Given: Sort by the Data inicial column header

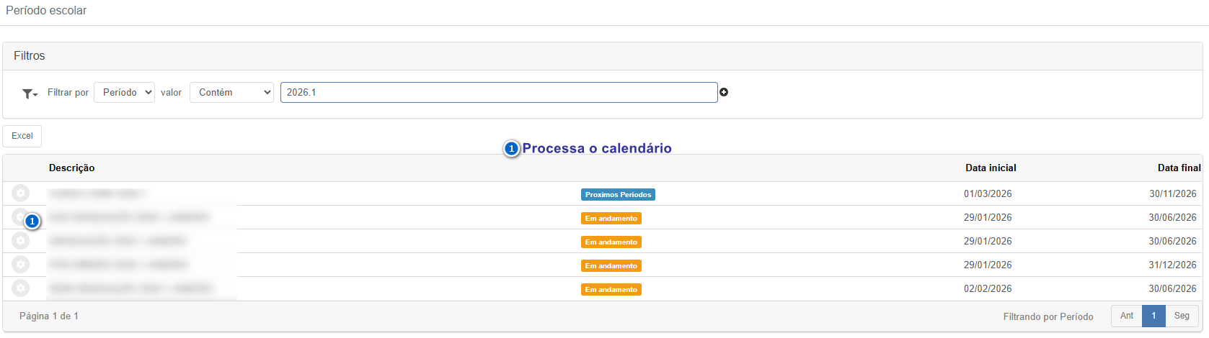Looking at the screenshot, I should pos(991,168).
